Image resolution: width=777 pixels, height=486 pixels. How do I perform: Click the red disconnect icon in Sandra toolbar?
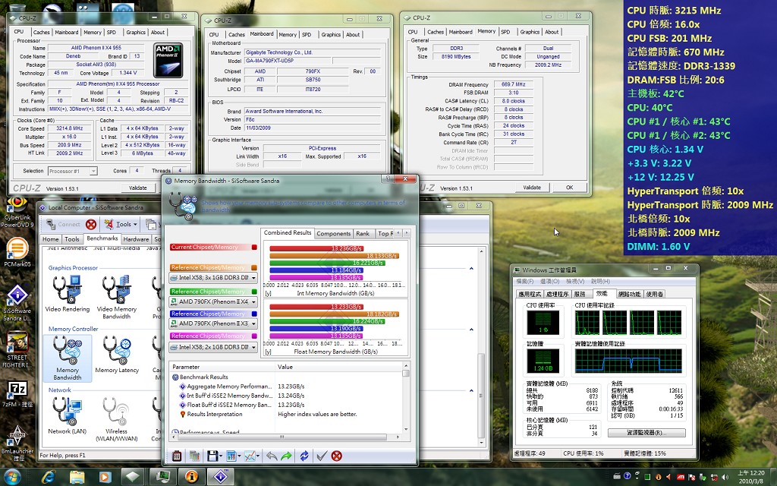click(x=91, y=225)
